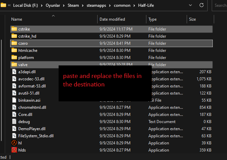Expand the breadcrumb overflow chevron at left

(x=8, y=5)
